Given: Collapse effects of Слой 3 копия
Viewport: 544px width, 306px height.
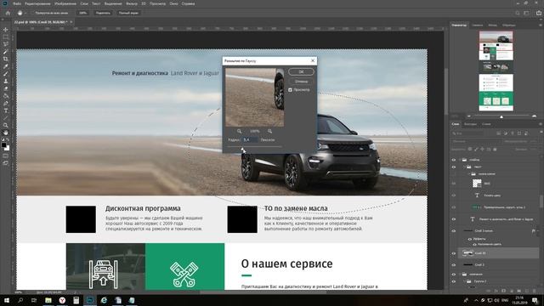Looking at the screenshot, I should pos(538,230).
